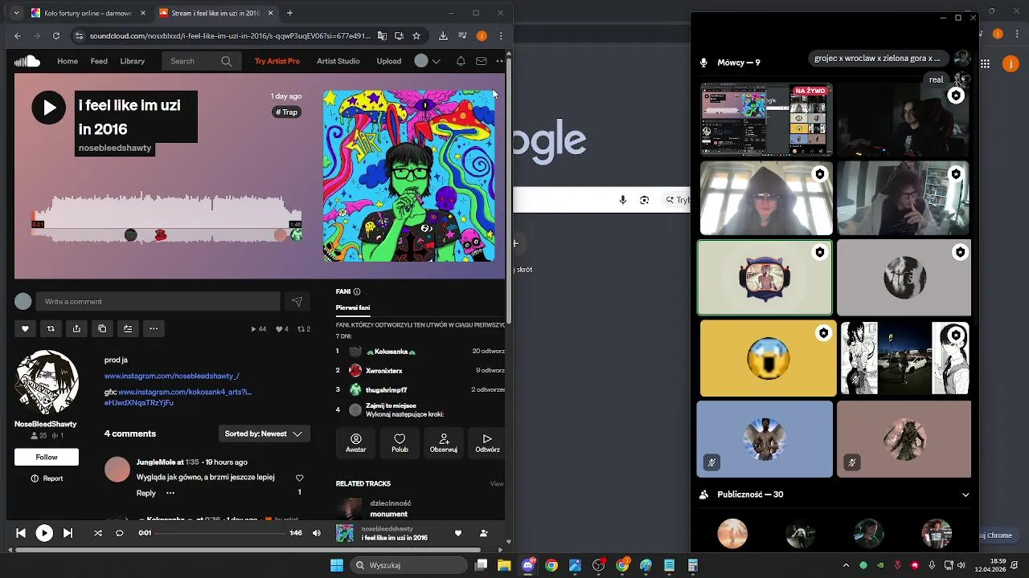
Task: Open the track artwork image
Action: [409, 176]
